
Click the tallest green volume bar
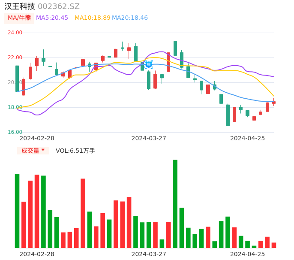[x=175, y=204]
